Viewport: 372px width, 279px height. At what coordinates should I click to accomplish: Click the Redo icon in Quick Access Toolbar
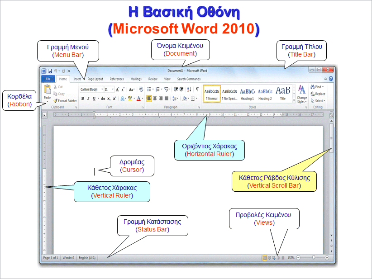click(63, 71)
